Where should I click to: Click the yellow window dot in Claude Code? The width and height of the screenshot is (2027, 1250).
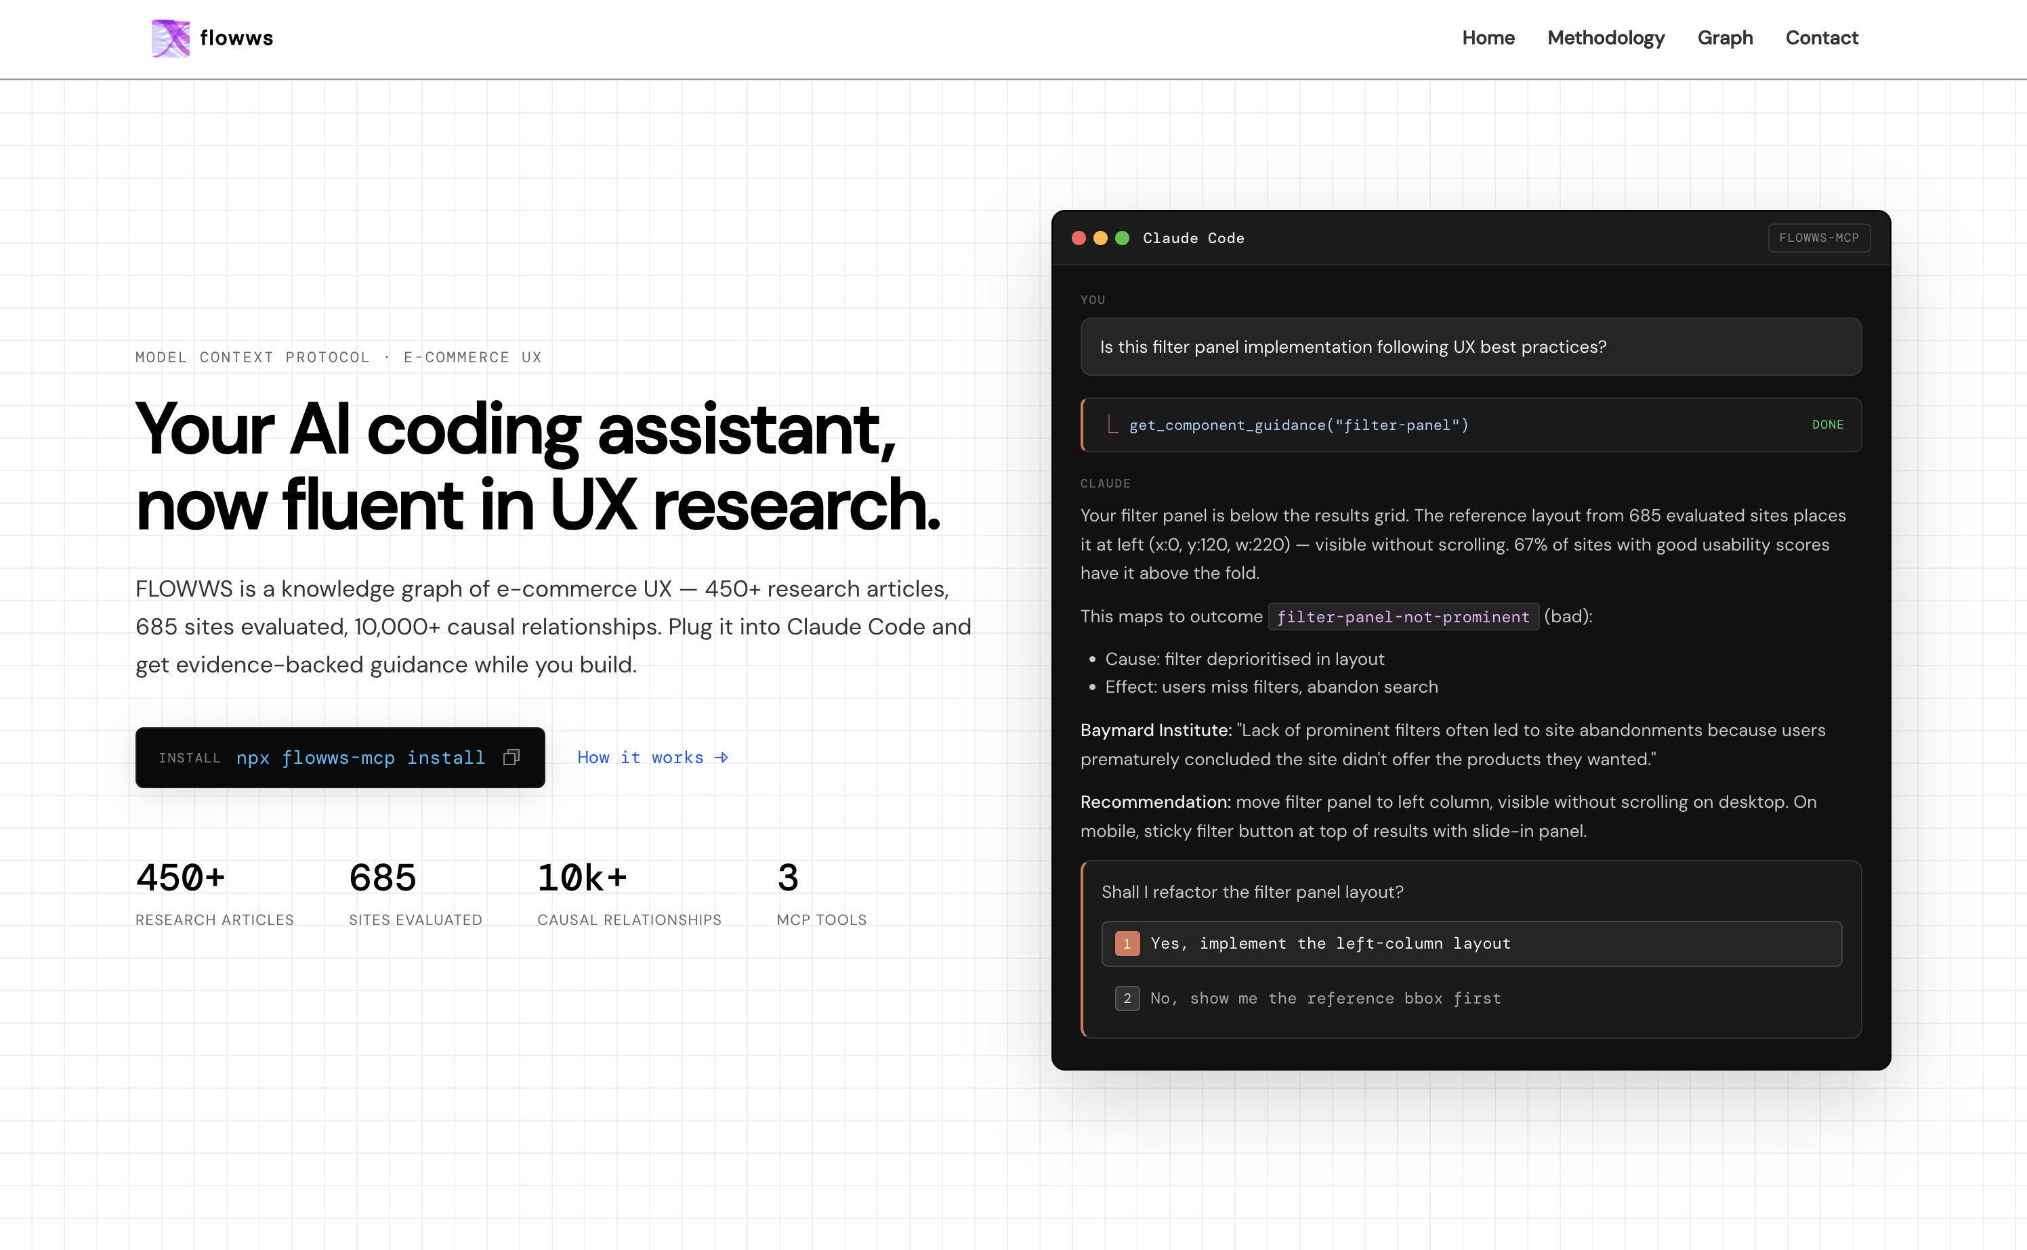click(1100, 238)
